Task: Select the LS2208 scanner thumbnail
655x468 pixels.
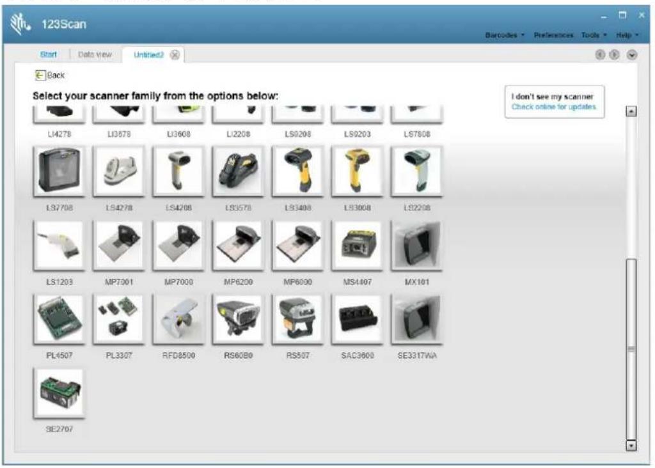Action: [x=417, y=171]
